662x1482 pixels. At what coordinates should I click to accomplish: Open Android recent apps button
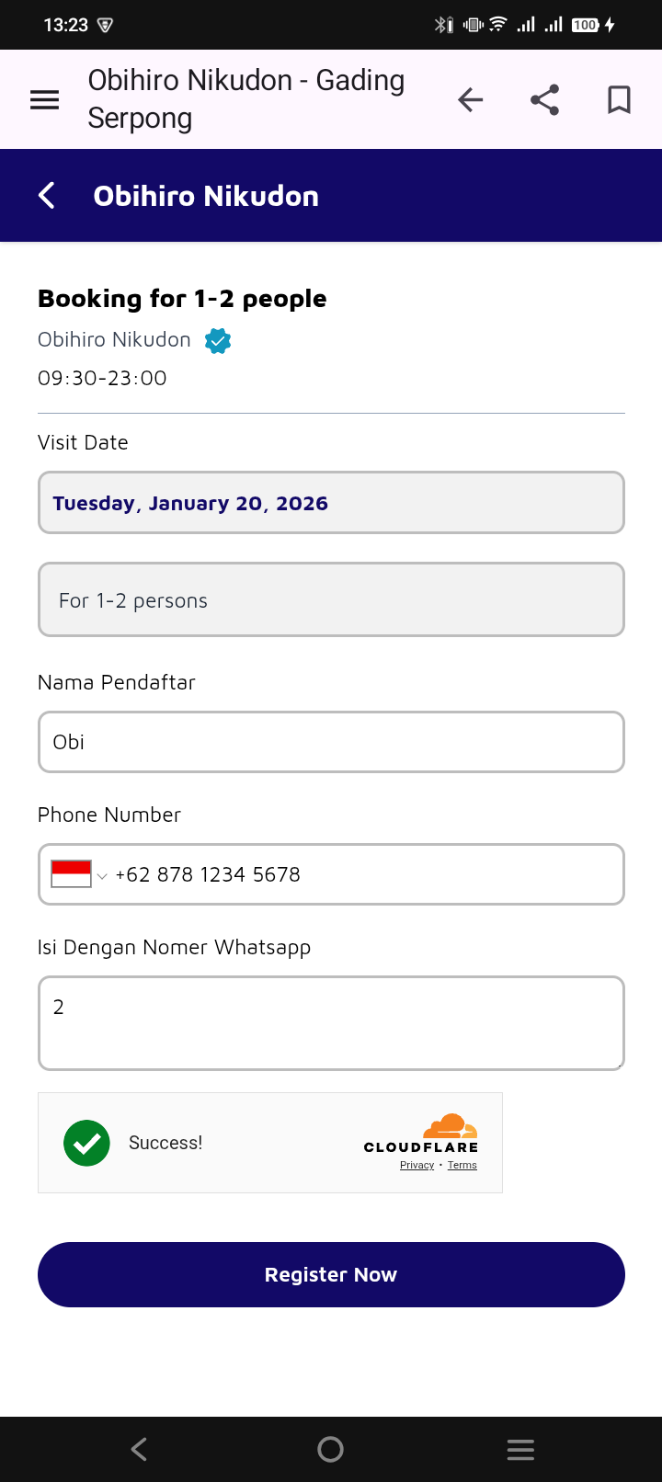[x=520, y=1449]
